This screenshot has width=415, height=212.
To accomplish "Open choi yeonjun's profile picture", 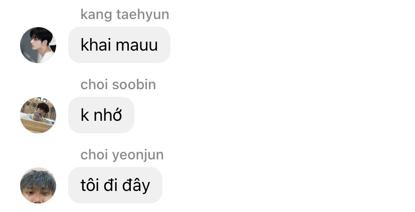I will (x=38, y=185).
